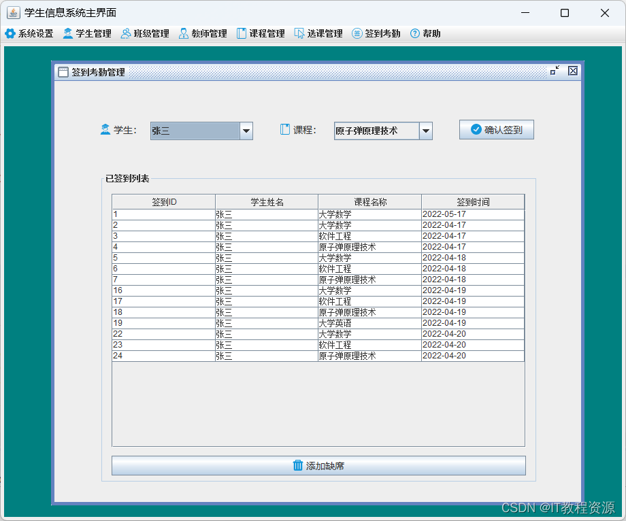
Task: Close the 签到考勤管理 internal frame
Action: point(573,71)
